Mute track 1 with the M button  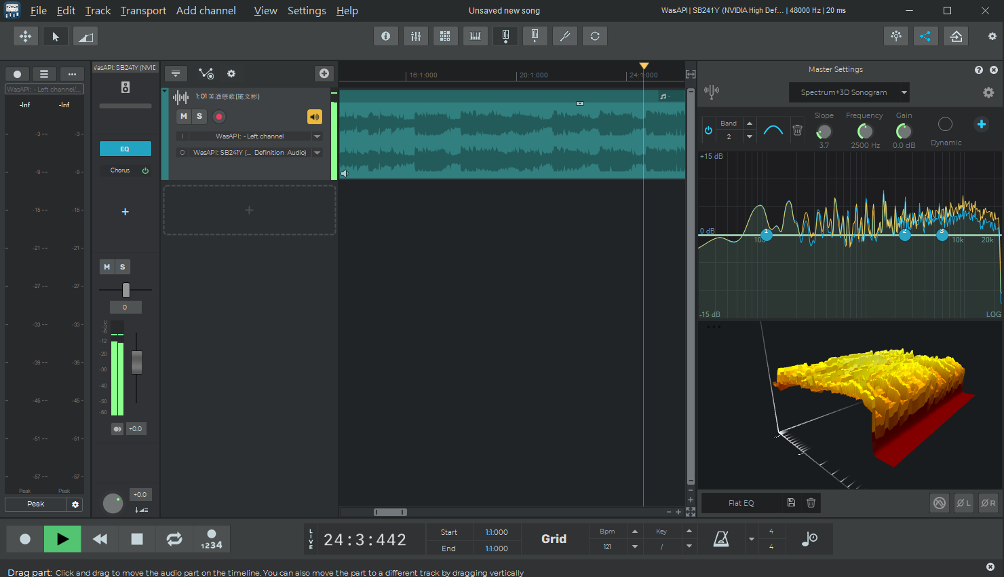(184, 116)
